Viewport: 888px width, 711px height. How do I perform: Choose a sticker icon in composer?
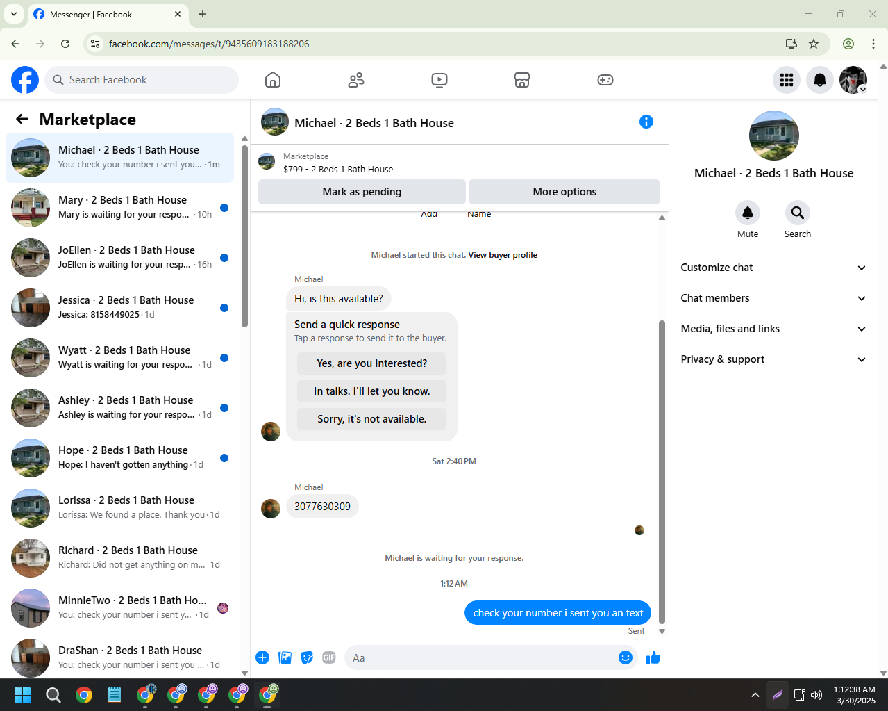click(307, 657)
